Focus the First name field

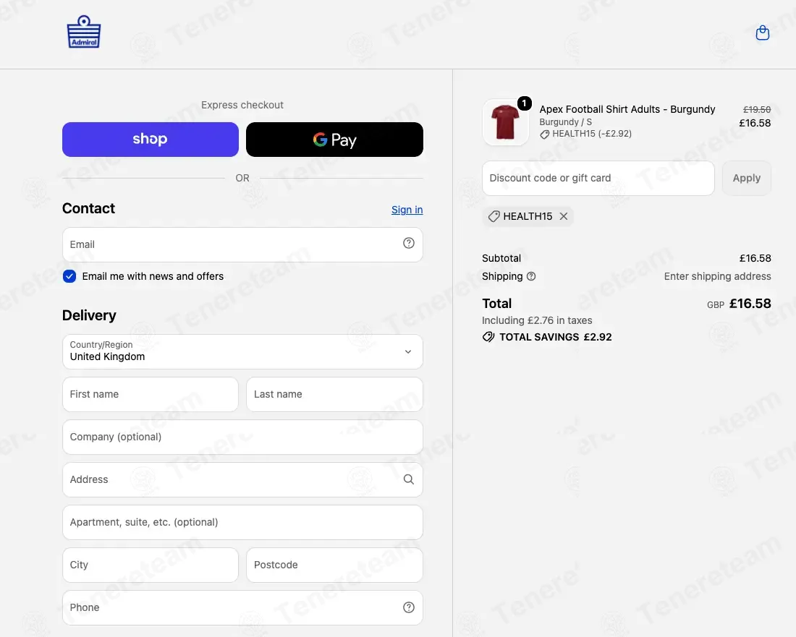(151, 395)
